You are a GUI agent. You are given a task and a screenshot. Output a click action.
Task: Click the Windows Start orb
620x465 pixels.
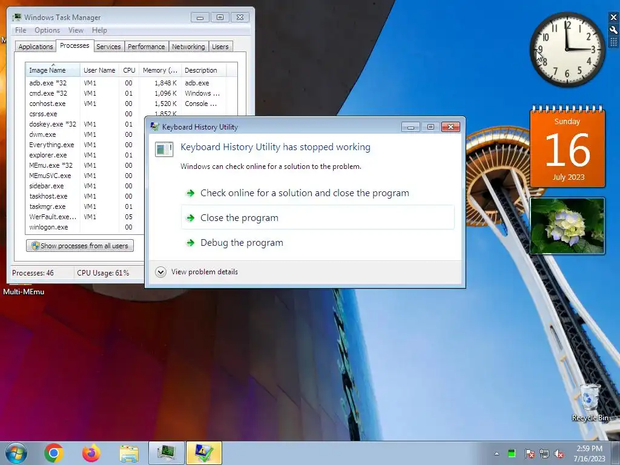(16, 453)
